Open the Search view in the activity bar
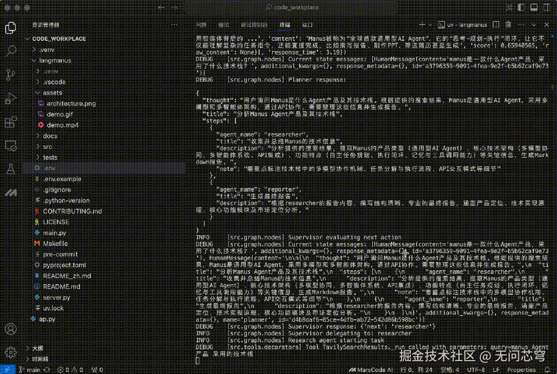The width and height of the screenshot is (557, 374). point(11,51)
